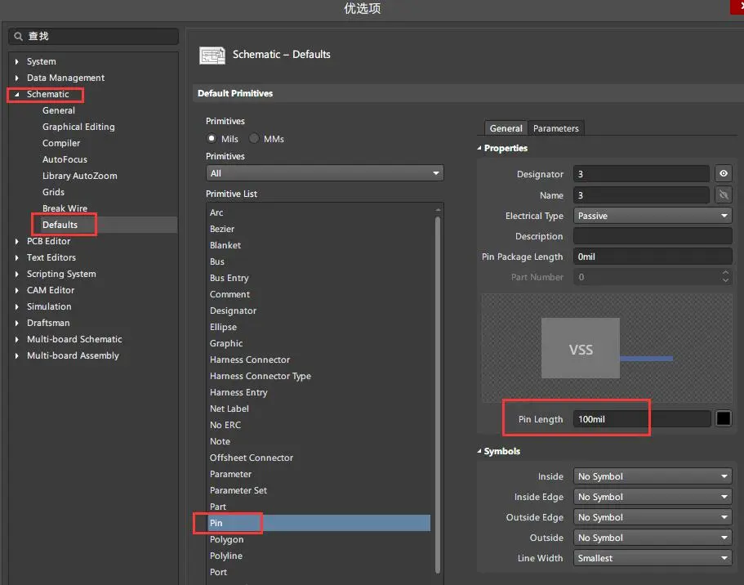Open the Primitives filter All dropdown
This screenshot has height=585, width=744.
coord(324,173)
